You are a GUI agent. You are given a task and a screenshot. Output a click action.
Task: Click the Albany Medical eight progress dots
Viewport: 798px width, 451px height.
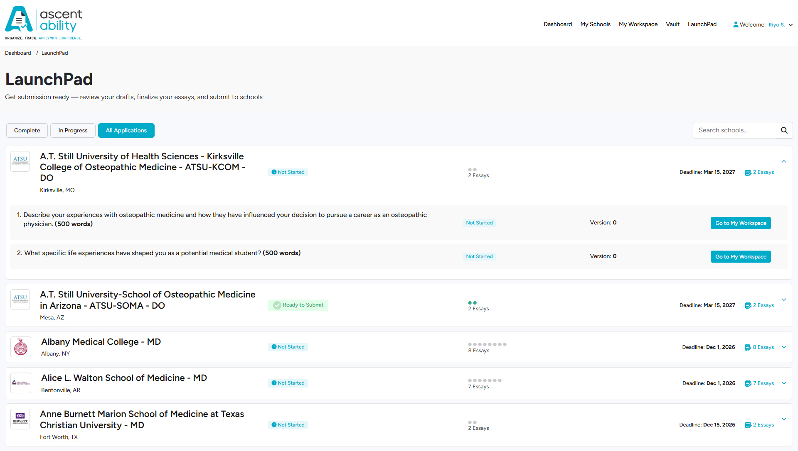point(487,344)
